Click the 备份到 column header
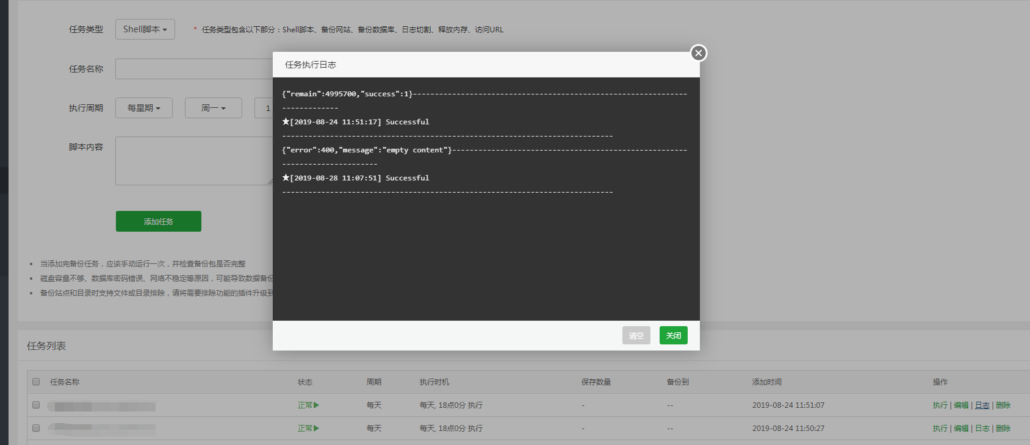Screen dimensions: 1030x445 [678, 382]
